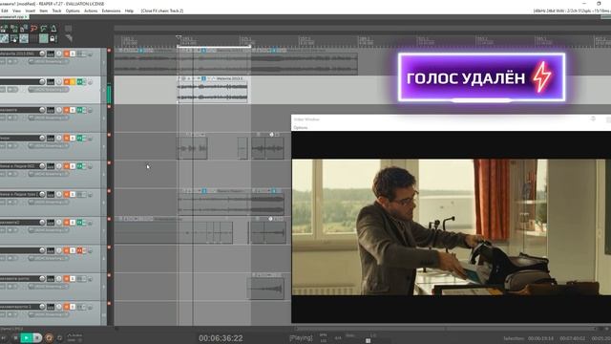Solo track 7 with the S button

pos(73,223)
